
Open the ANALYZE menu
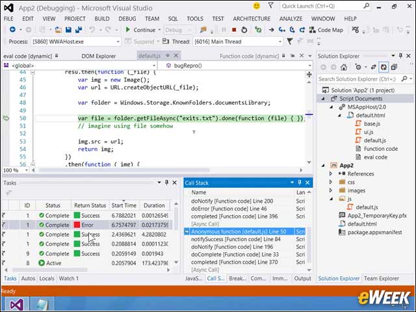291,19
